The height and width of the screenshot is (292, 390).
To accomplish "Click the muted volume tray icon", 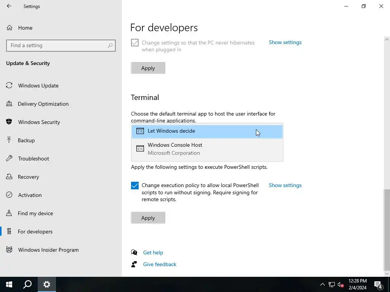I will pos(341,284).
